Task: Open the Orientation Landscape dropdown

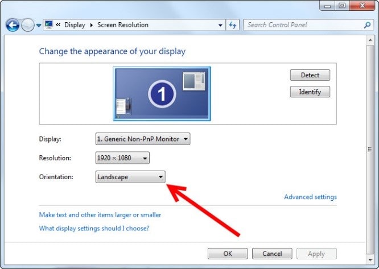Action: pyautogui.click(x=130, y=177)
